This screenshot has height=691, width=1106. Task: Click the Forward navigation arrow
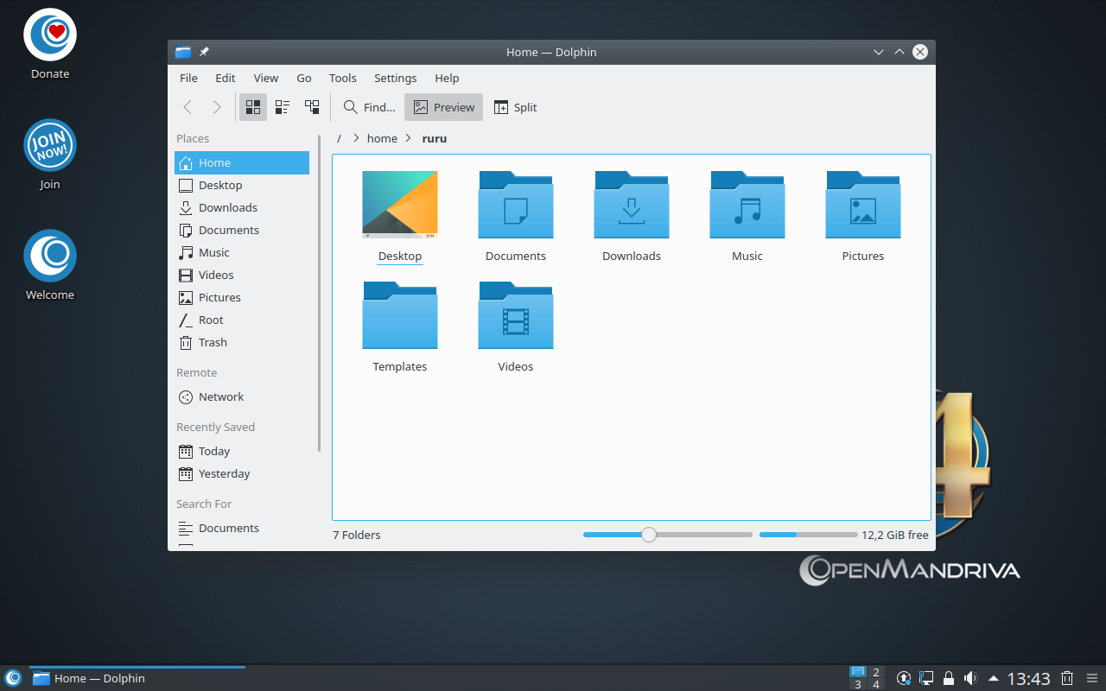(x=217, y=107)
